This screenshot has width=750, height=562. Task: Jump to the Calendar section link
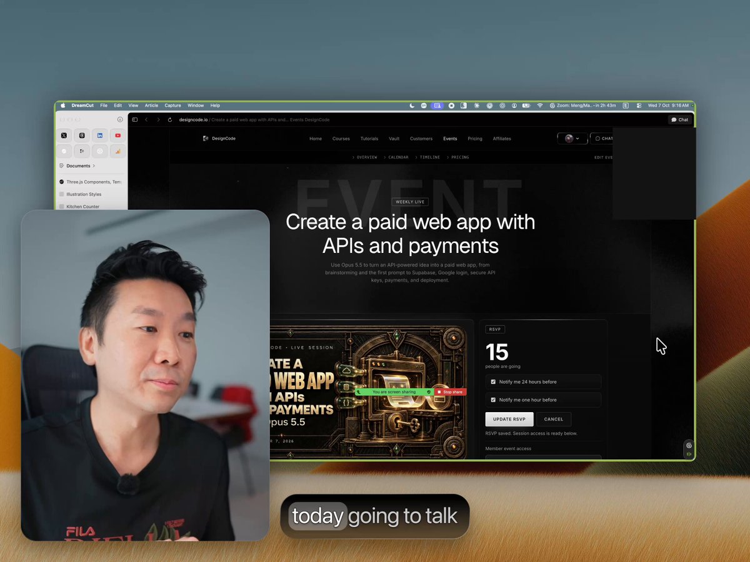[396, 157]
